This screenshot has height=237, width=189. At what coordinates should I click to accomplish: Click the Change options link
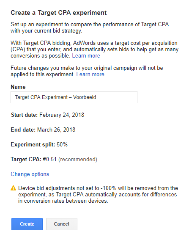click(30, 174)
